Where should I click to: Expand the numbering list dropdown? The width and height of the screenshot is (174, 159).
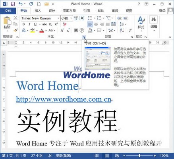coord(103,18)
